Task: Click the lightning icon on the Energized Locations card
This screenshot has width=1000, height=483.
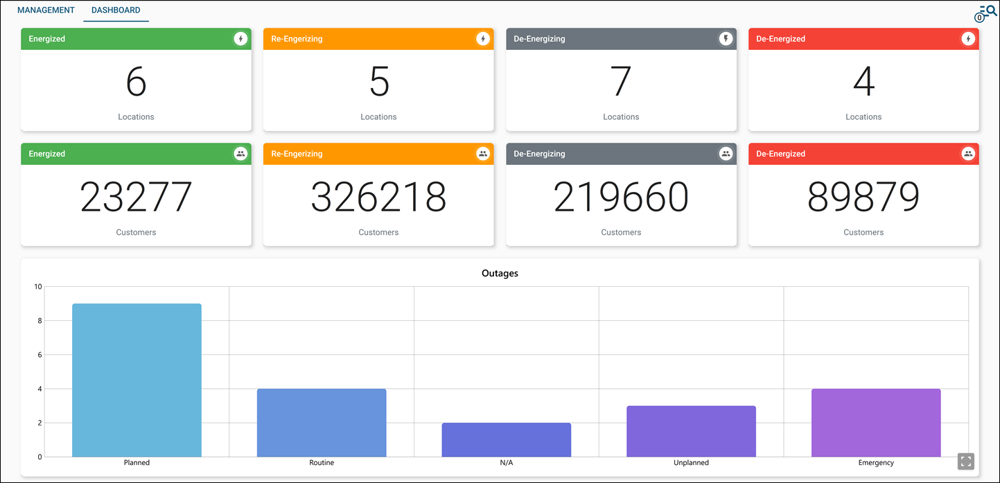Action: 240,39
